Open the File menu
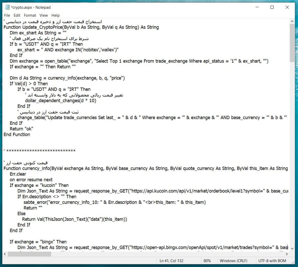The width and height of the screenshot is (298, 267). 7,15
